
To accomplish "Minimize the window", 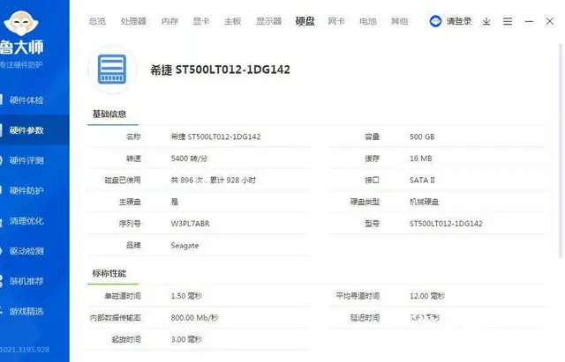I will point(529,21).
